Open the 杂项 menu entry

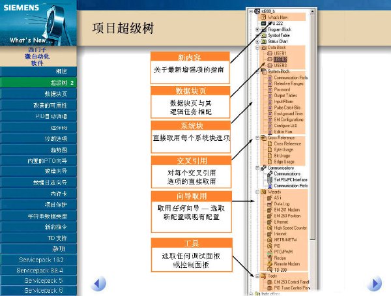pyautogui.click(x=38, y=248)
